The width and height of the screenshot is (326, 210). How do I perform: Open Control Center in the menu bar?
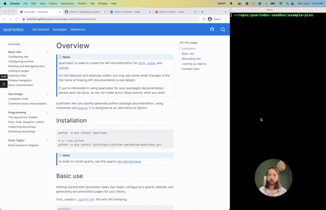click(293, 3)
